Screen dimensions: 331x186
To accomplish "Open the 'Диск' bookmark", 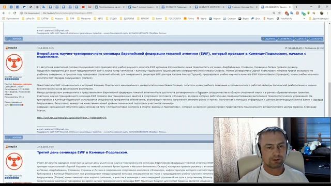I will click(256, 19).
